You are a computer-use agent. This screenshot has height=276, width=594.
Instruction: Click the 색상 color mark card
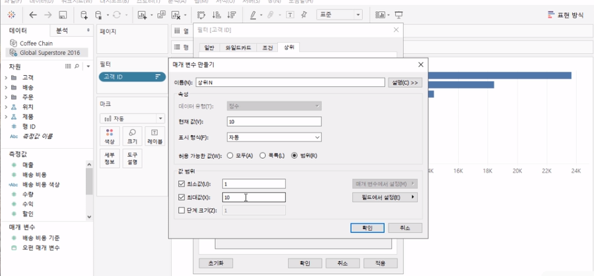(x=110, y=136)
